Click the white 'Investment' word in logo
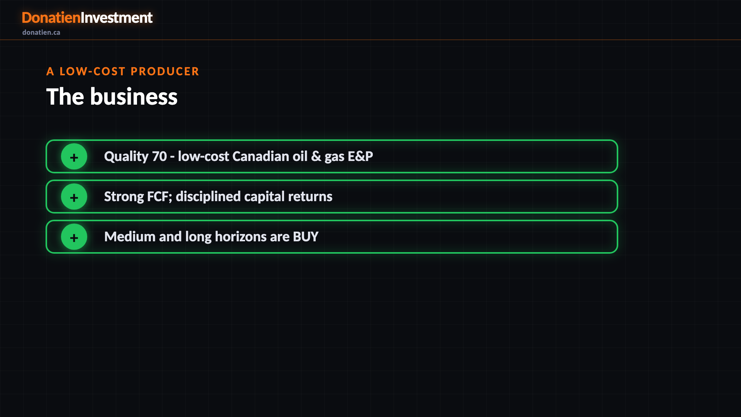 117,18
